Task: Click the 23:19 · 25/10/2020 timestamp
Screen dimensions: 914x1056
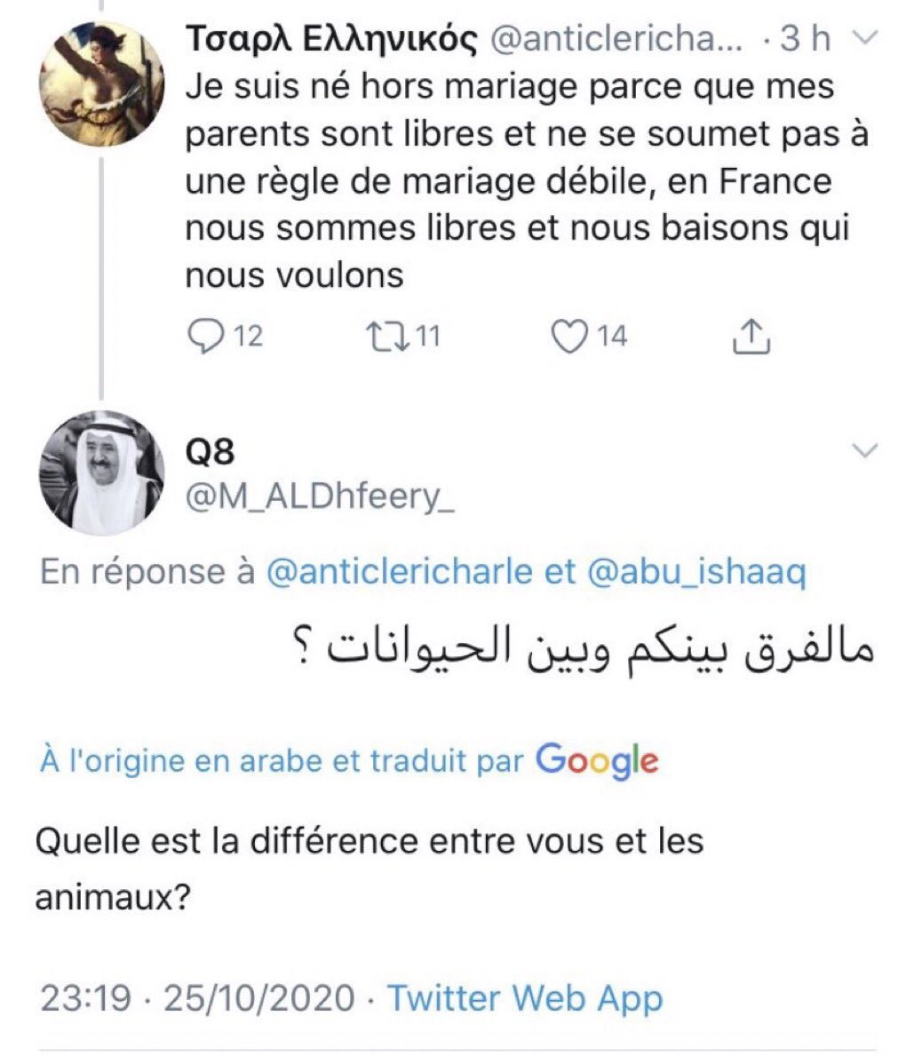Action: pos(197,998)
